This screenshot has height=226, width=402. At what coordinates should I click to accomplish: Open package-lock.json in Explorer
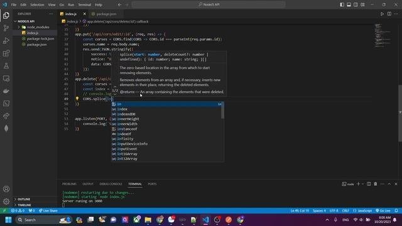pyautogui.click(x=40, y=39)
